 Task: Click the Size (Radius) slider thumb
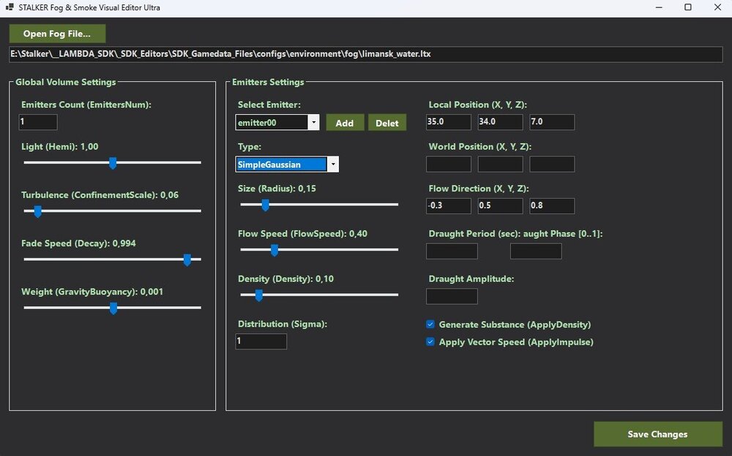265,205
